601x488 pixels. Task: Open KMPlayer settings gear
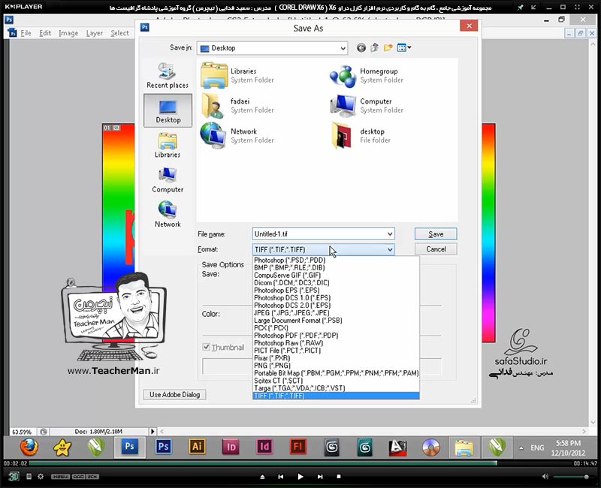pos(41,477)
